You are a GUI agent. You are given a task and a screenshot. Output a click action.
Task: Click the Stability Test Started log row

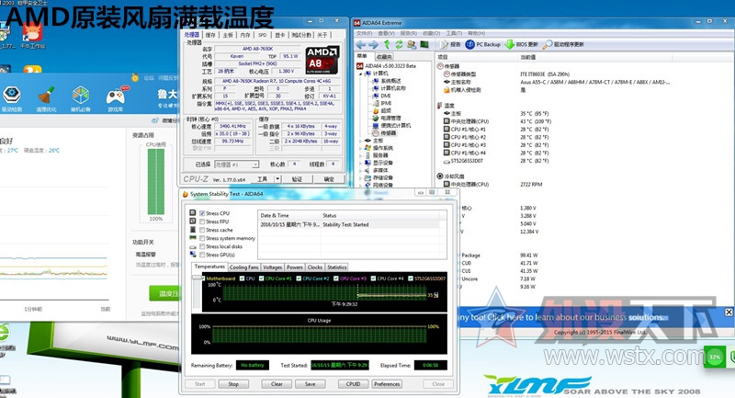tap(349, 224)
